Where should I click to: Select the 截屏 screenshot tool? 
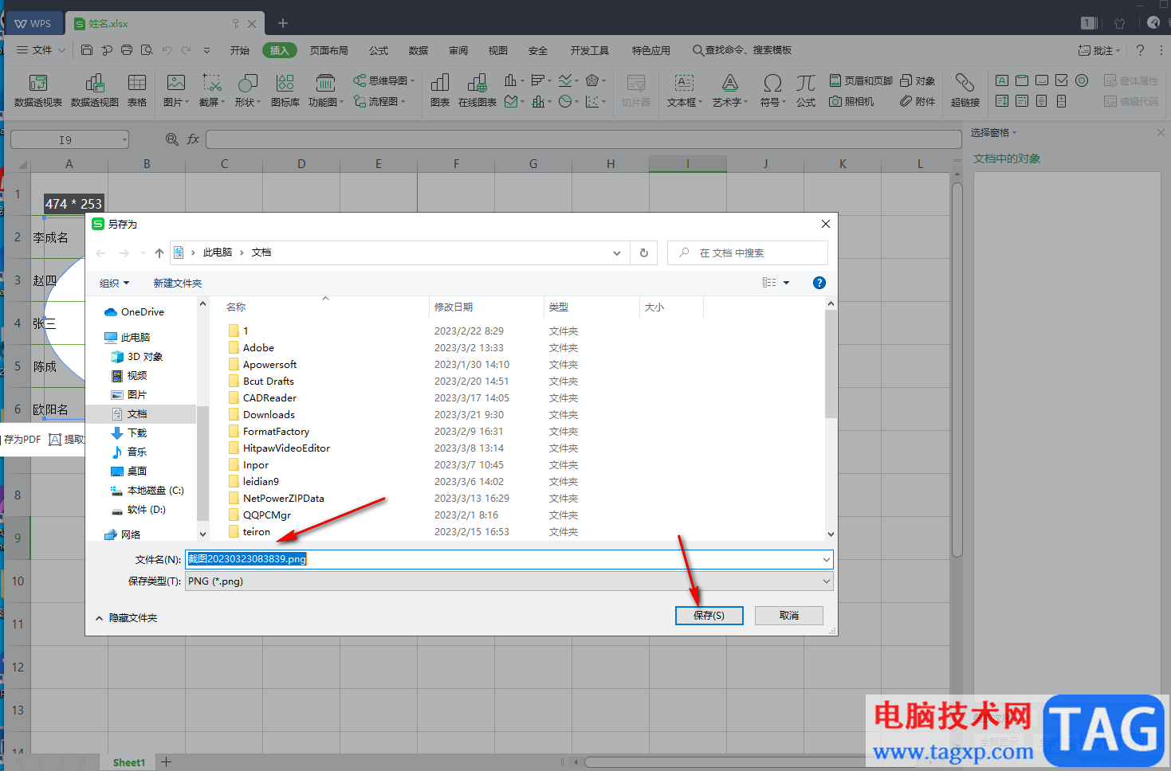pyautogui.click(x=212, y=83)
